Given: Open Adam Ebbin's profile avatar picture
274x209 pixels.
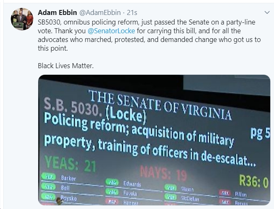Looking at the screenshot, I should point(22,19).
